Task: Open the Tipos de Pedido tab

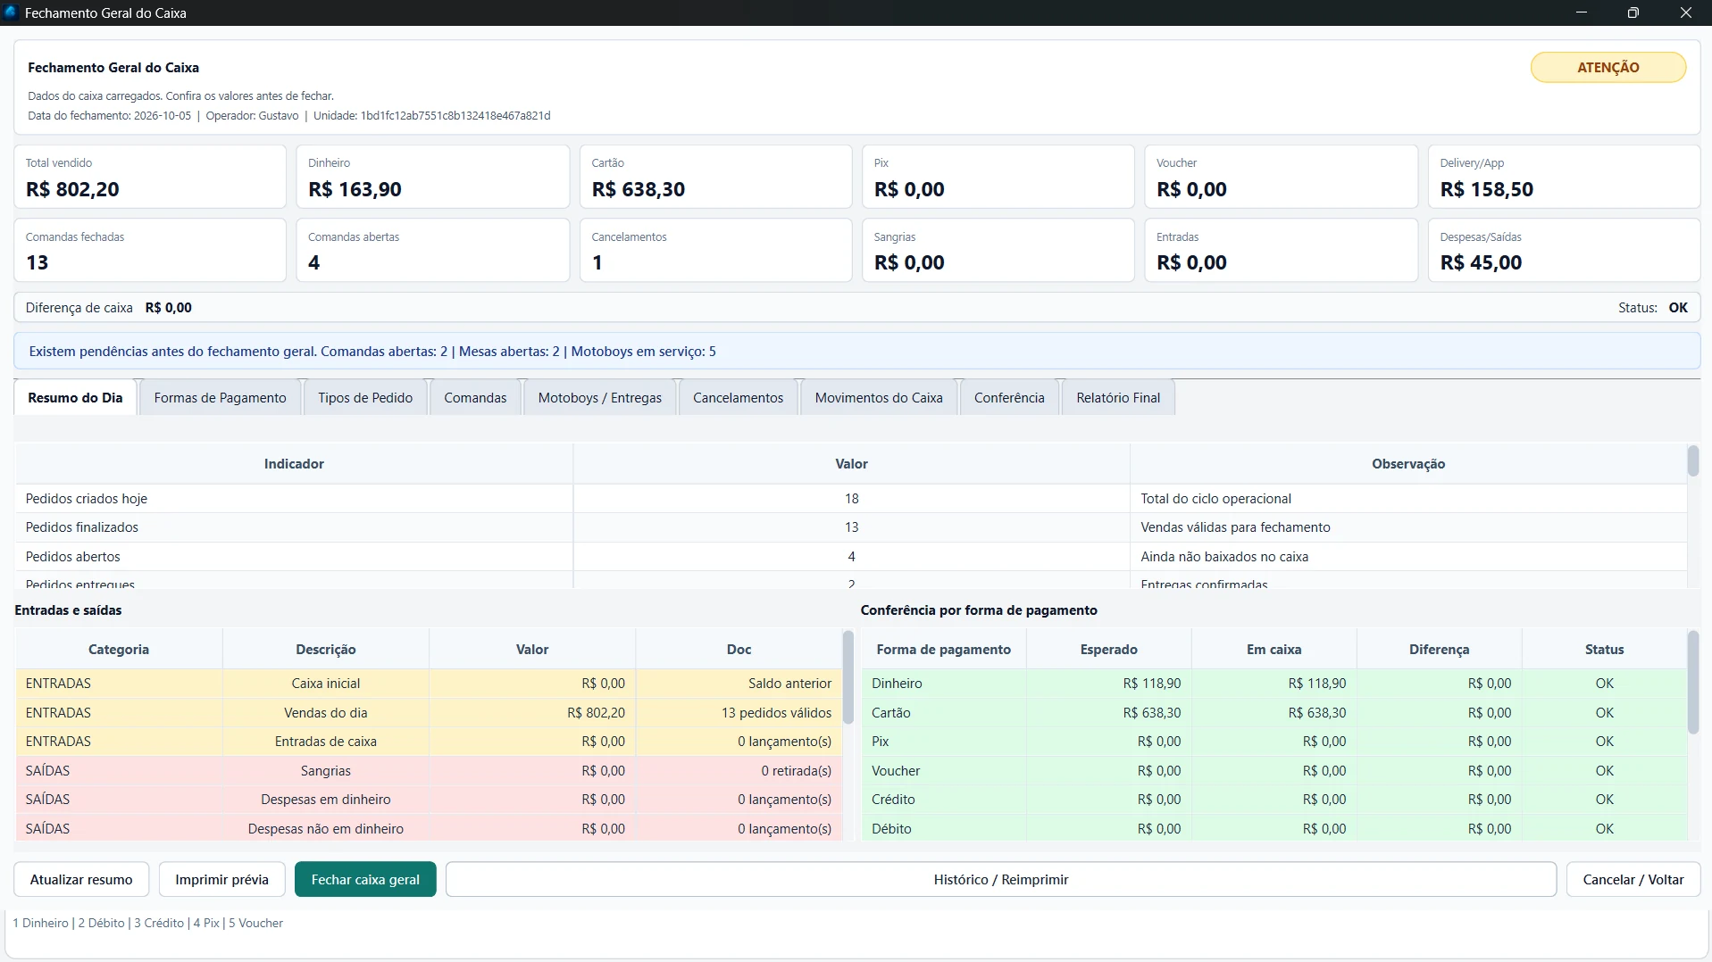Action: coord(365,398)
